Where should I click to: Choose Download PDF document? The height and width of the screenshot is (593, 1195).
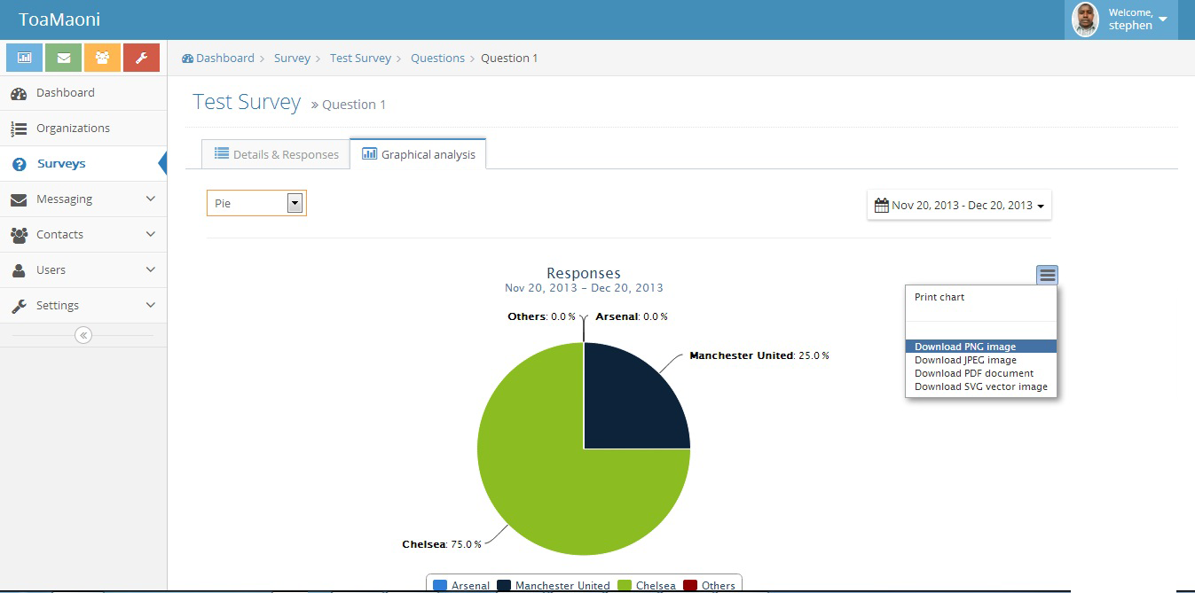click(981, 373)
